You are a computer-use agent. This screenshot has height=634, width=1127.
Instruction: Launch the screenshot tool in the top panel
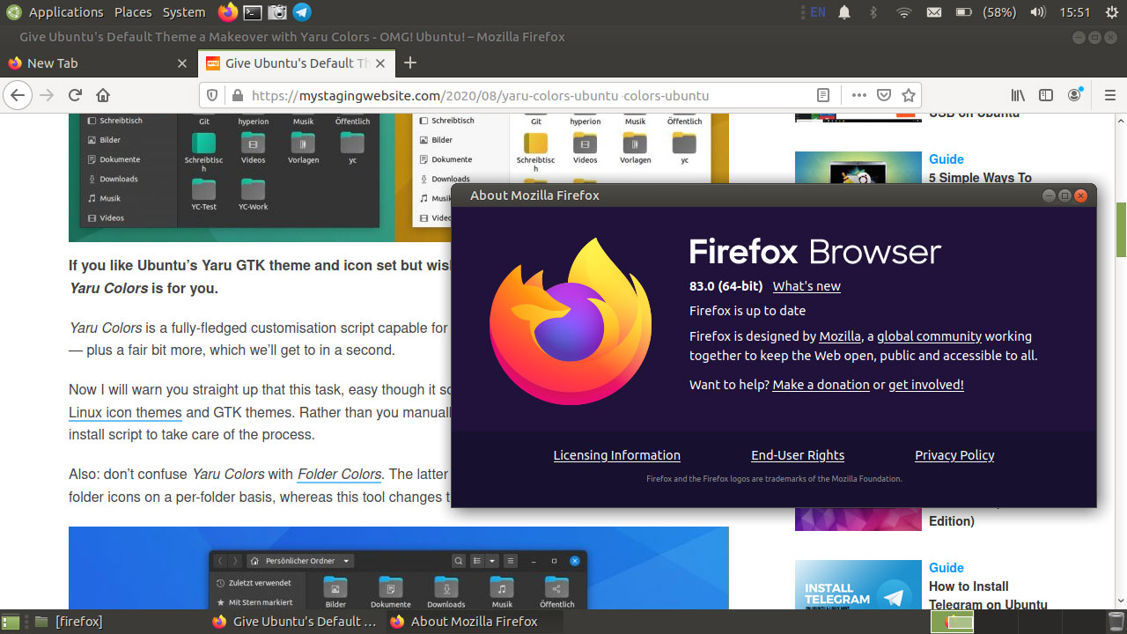(x=276, y=12)
